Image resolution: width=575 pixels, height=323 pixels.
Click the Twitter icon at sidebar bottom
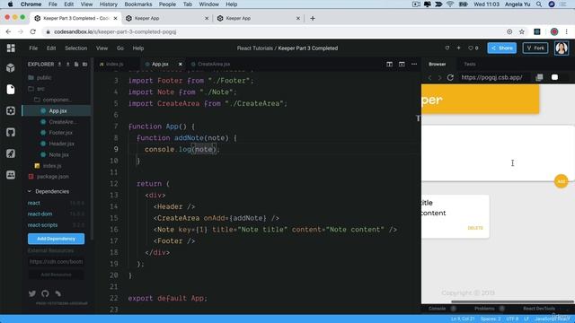(x=32, y=293)
